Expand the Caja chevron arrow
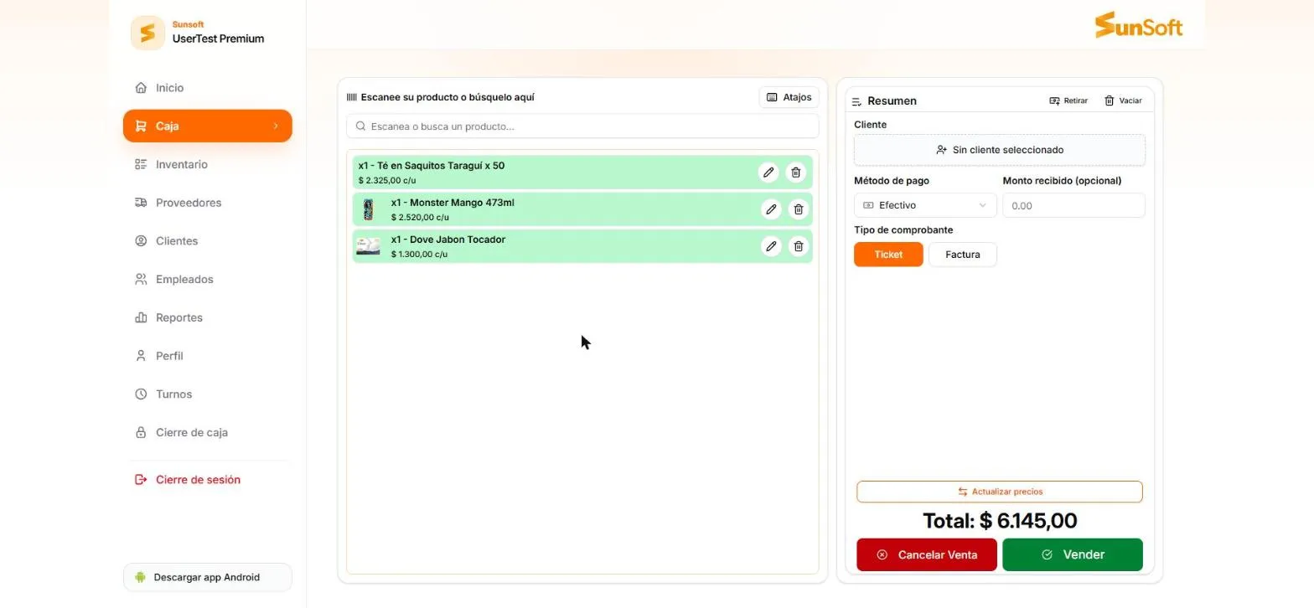 [x=276, y=126]
